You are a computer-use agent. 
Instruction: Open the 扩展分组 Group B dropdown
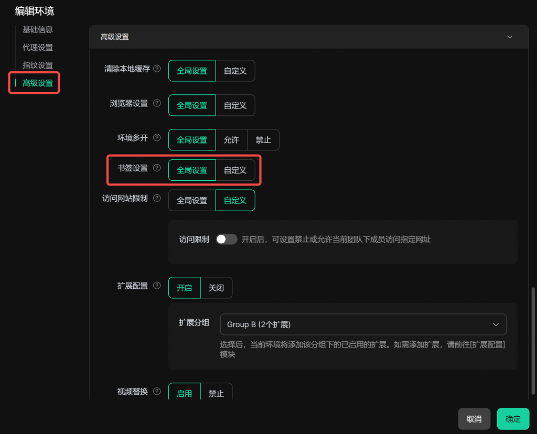click(363, 324)
